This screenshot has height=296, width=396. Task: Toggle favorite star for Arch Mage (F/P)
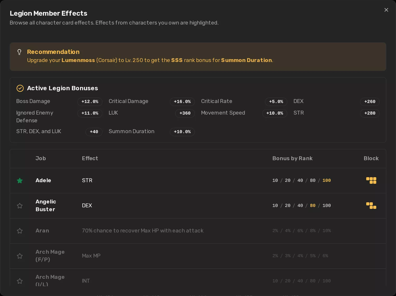tap(20, 256)
